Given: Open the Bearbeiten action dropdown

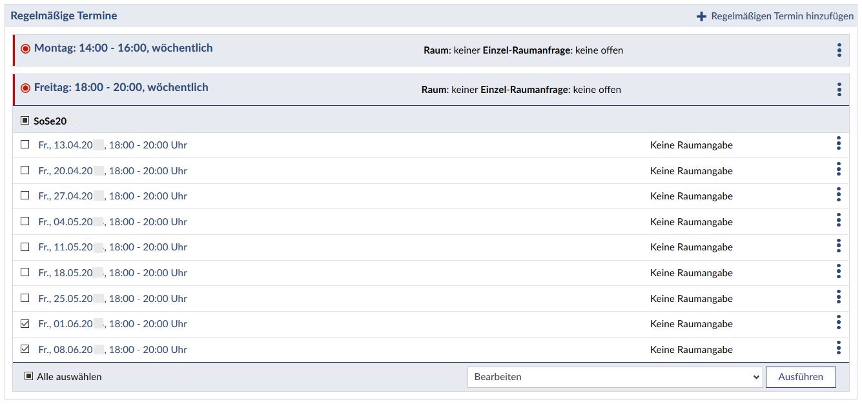Looking at the screenshot, I should click(x=615, y=377).
